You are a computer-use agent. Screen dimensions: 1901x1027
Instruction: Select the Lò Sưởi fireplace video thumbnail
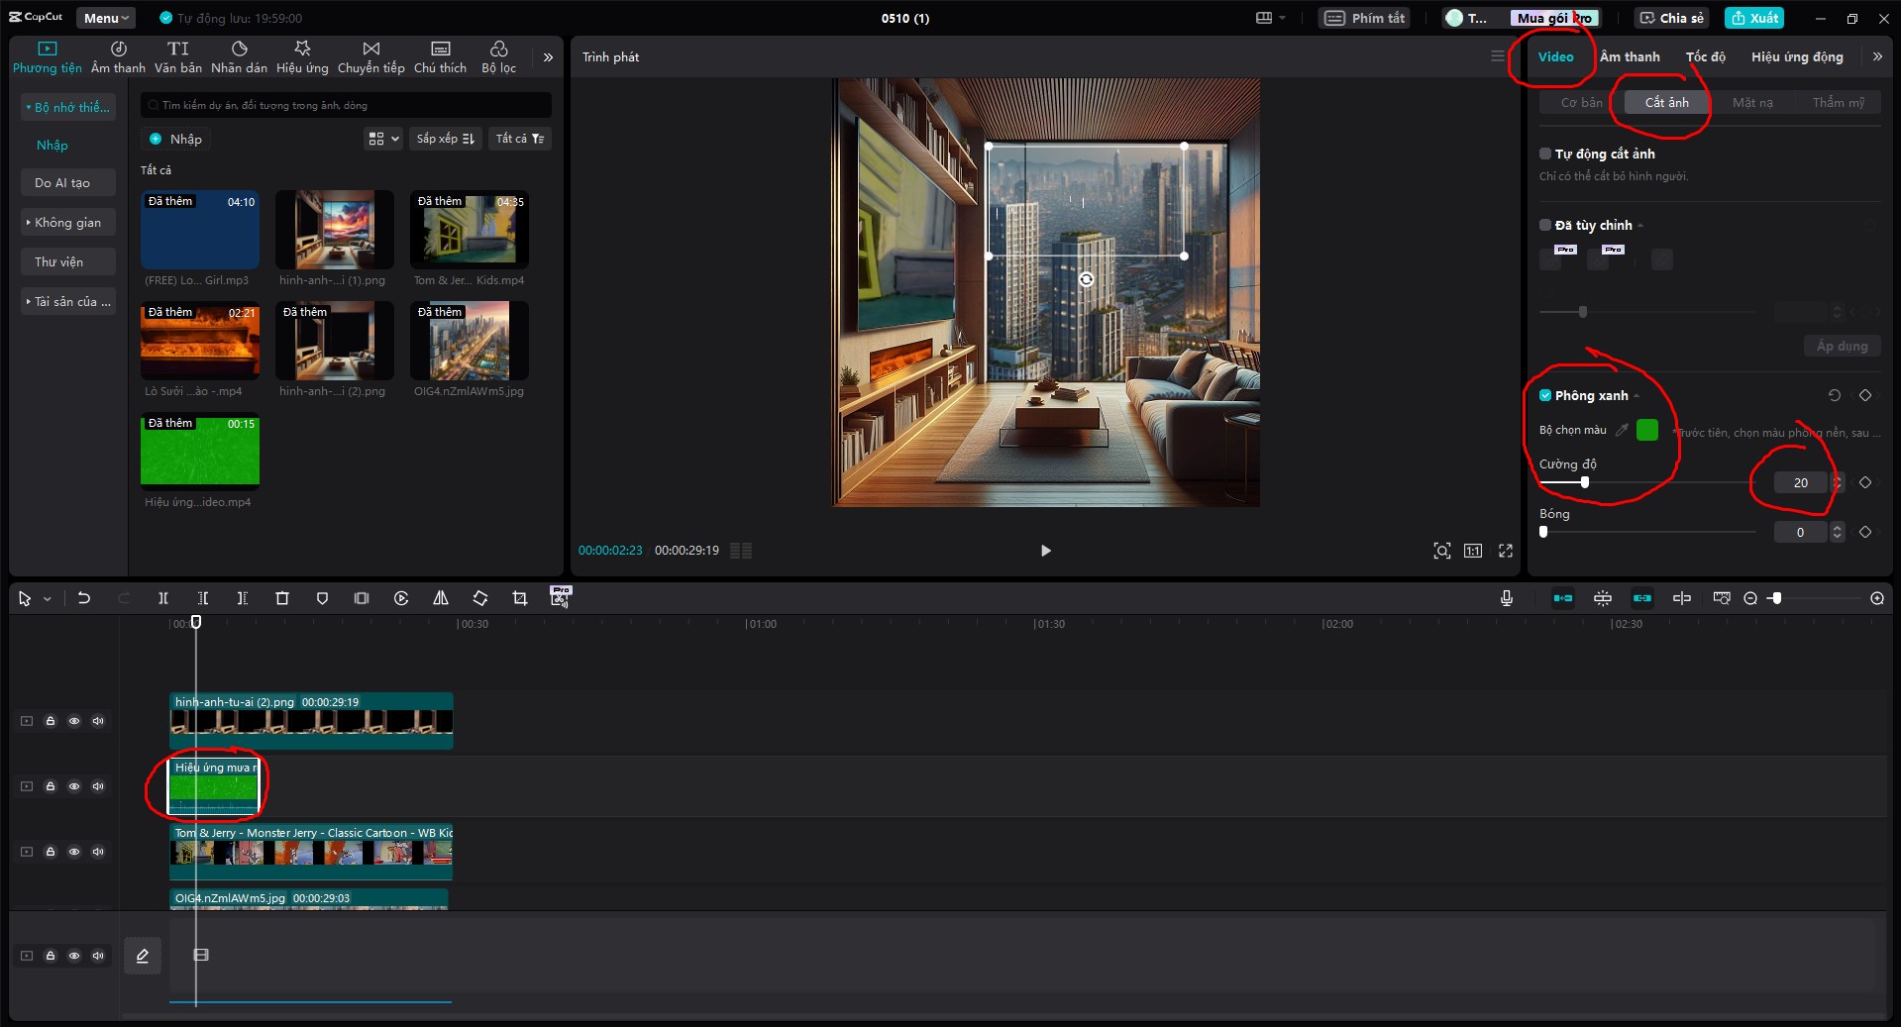click(x=200, y=341)
